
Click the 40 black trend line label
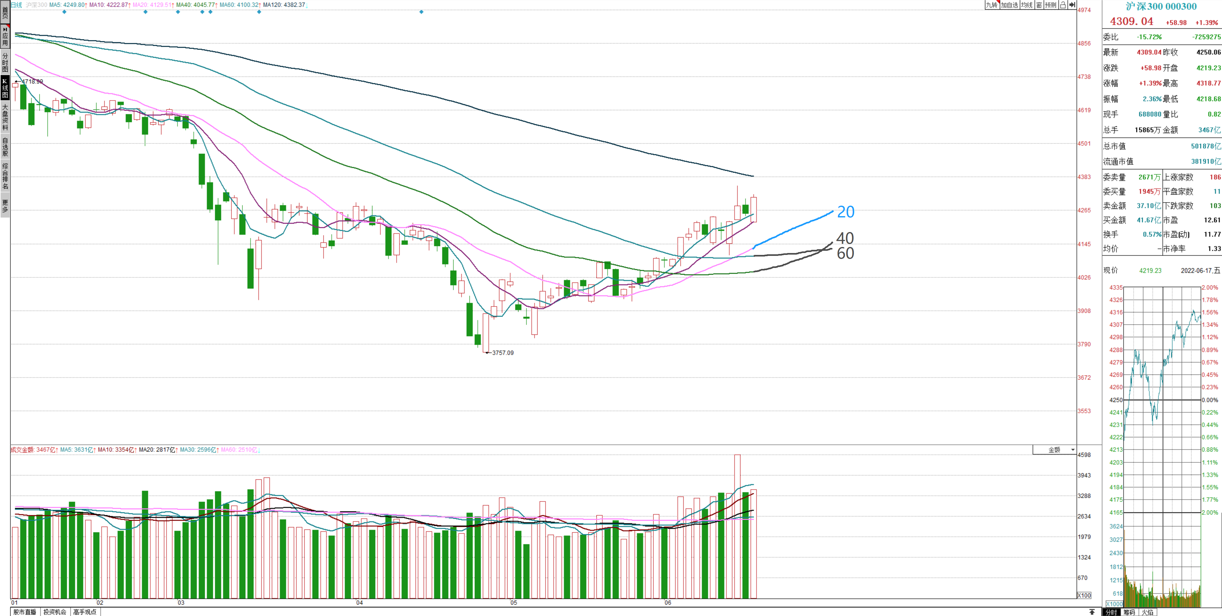coord(845,238)
